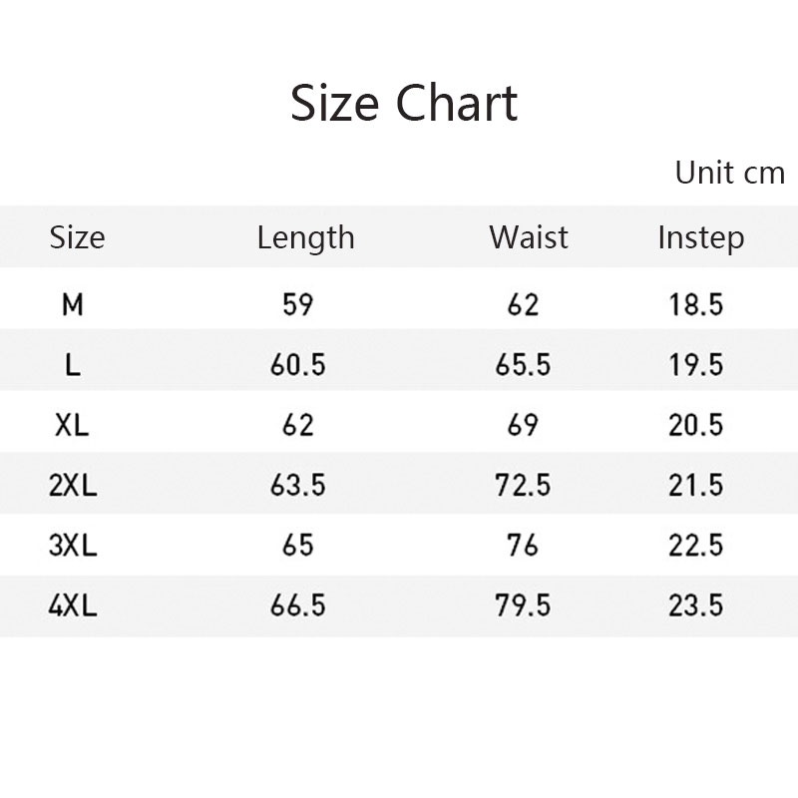
Task: Click the M instep value 18.5
Action: coord(696,304)
